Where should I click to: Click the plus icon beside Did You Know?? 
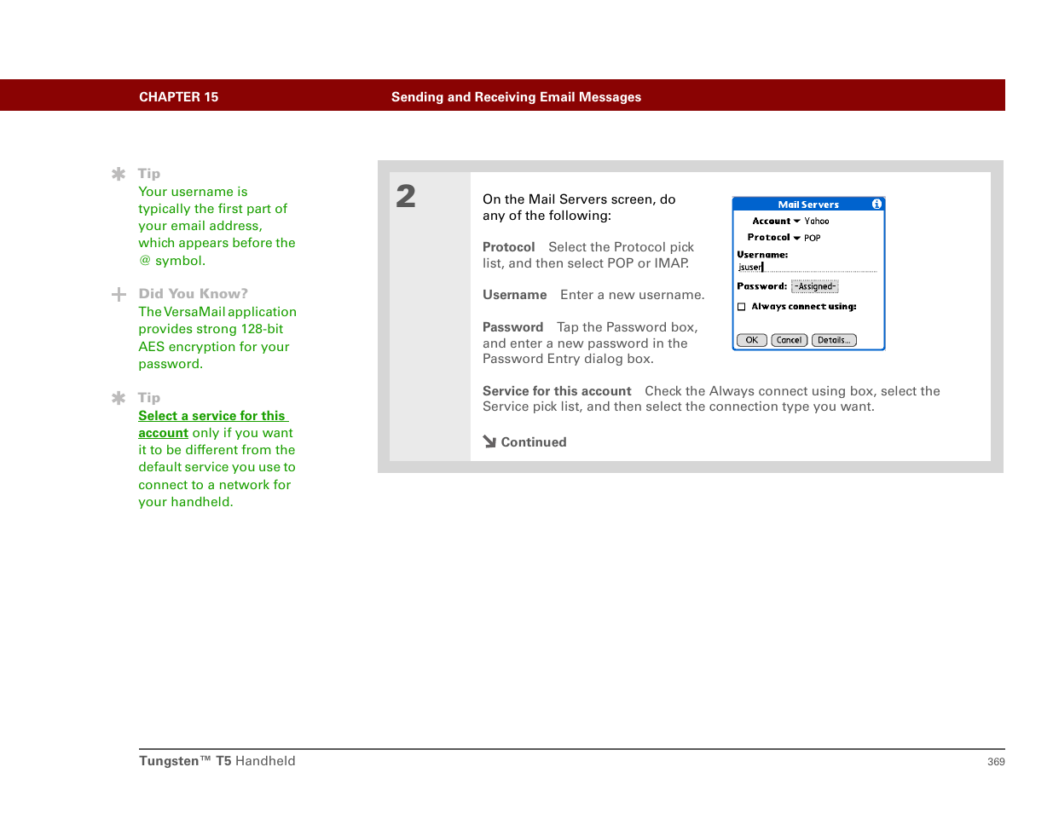pos(119,295)
